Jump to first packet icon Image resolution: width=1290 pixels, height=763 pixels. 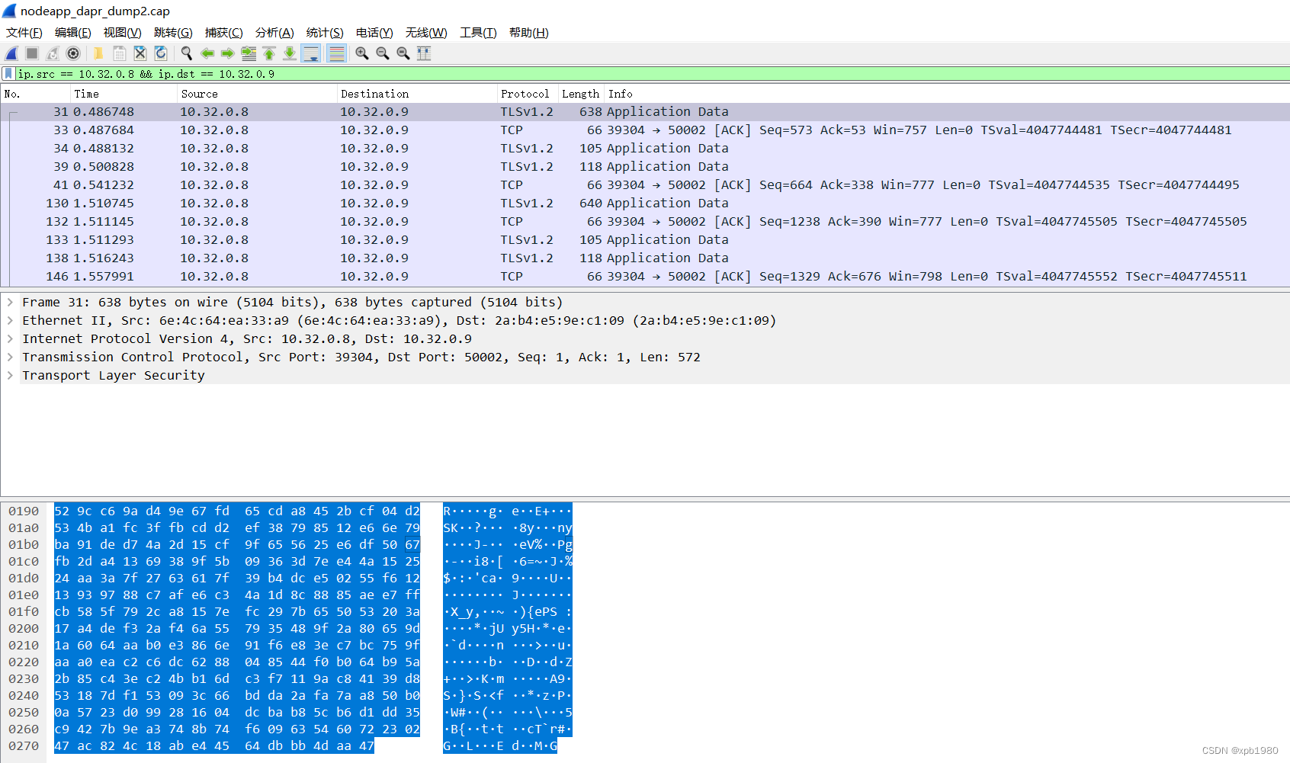pos(269,53)
